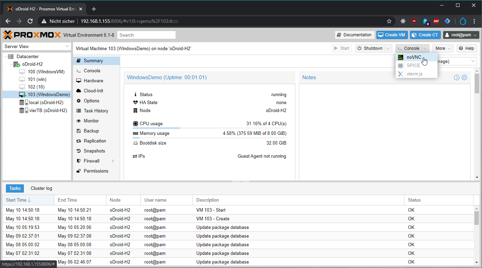The width and height of the screenshot is (482, 268).
Task: Open the Backup tab
Action: (96, 131)
